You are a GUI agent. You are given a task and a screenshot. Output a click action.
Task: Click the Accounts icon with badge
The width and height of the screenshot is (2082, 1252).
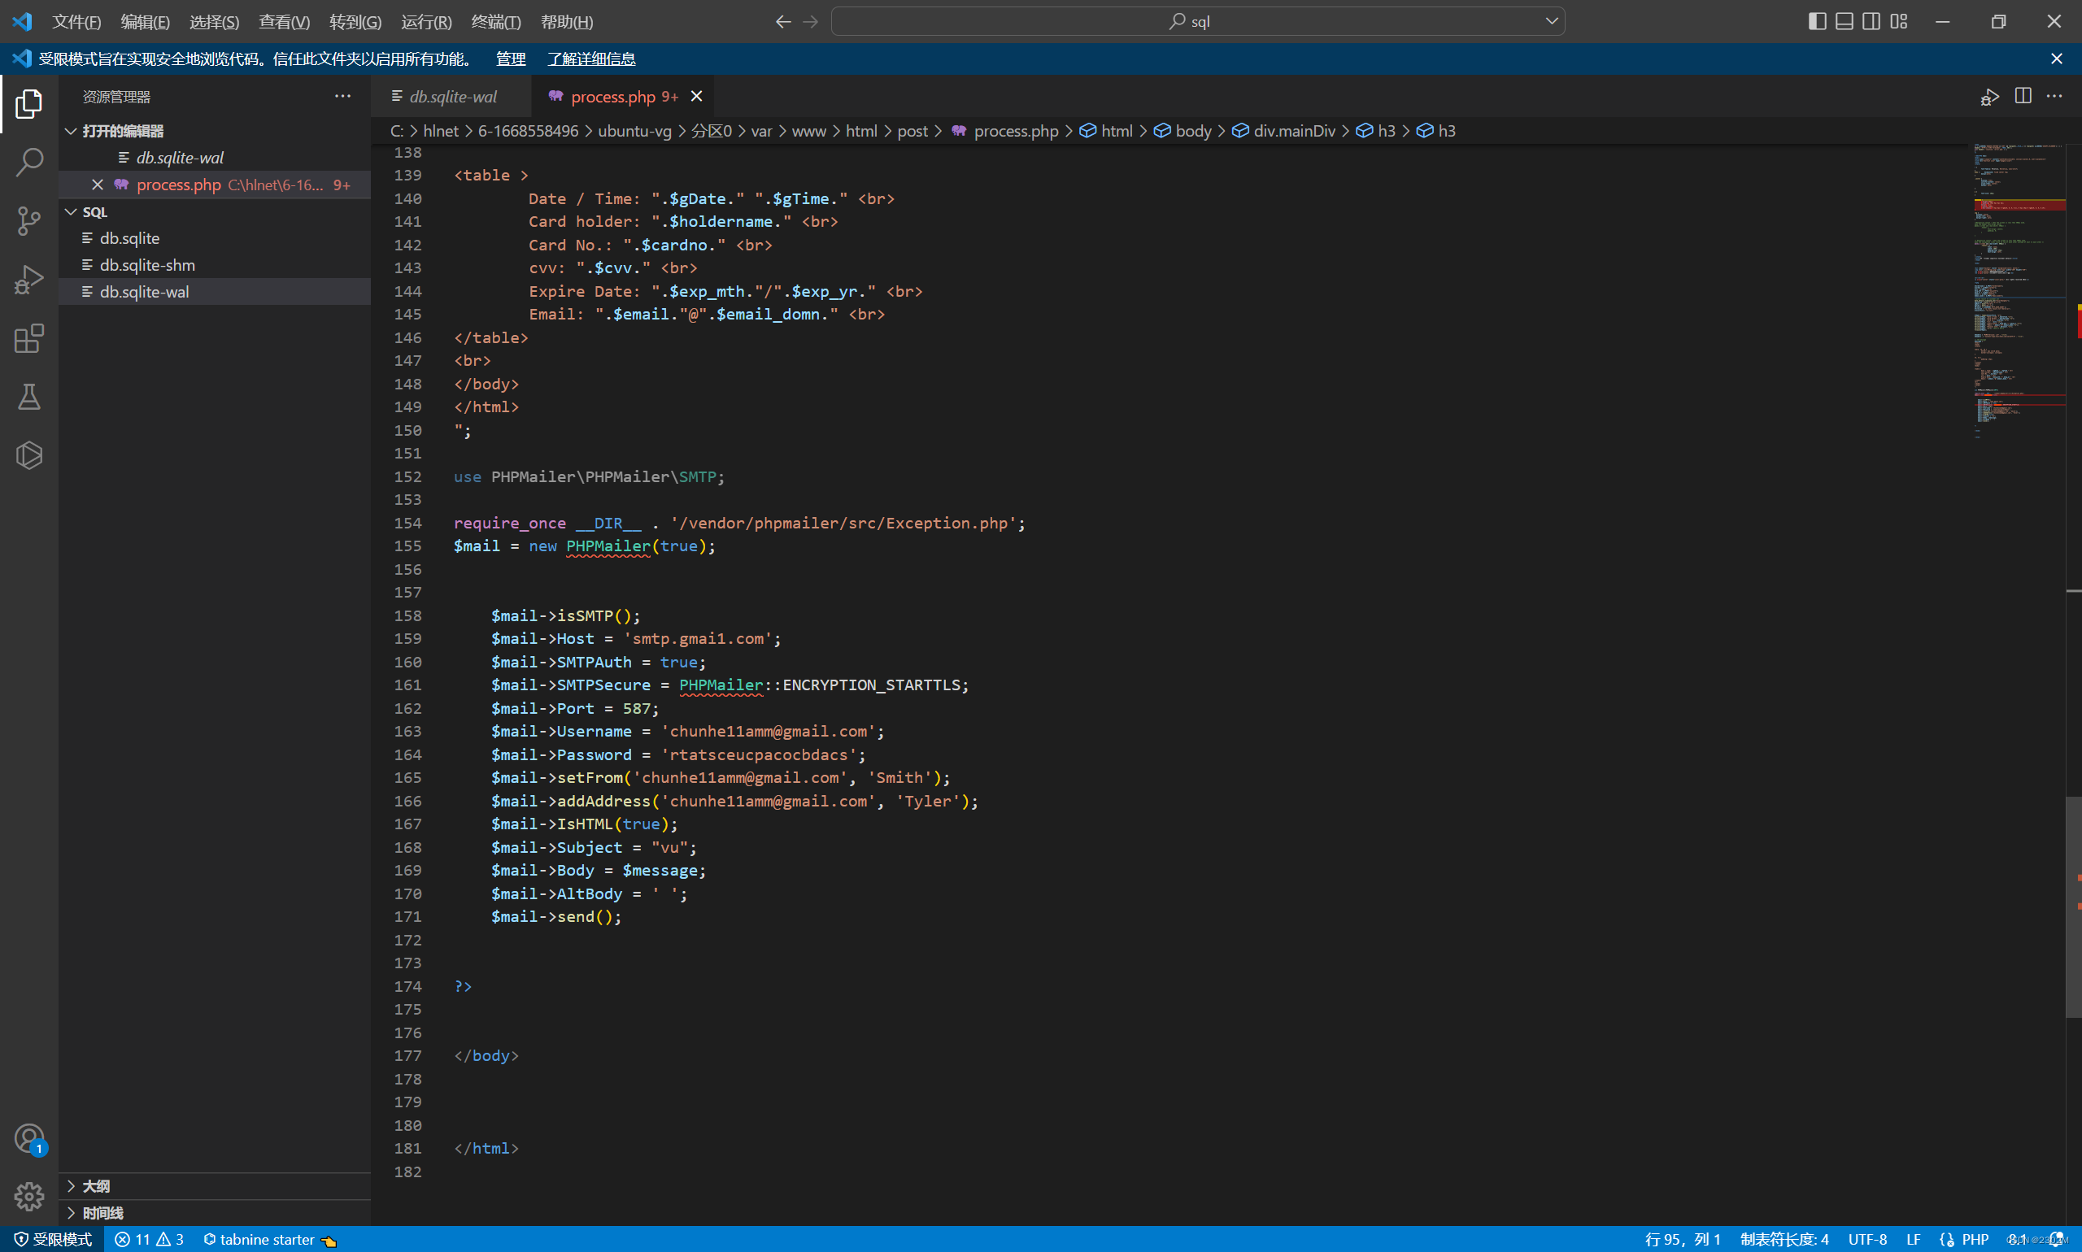coord(28,1138)
